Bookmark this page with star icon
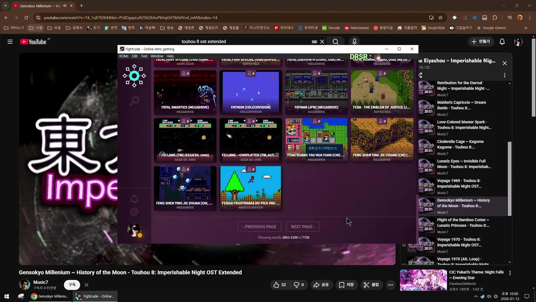 (x=441, y=18)
